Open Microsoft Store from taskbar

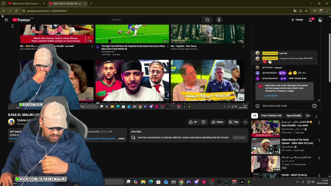point(159,182)
